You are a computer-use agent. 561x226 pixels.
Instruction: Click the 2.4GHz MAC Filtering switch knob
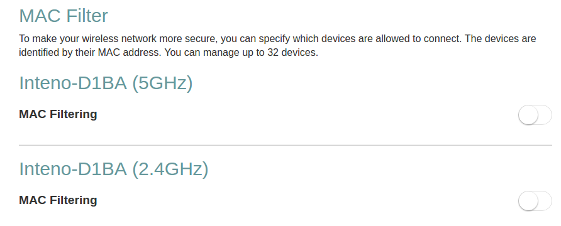pyautogui.click(x=528, y=201)
